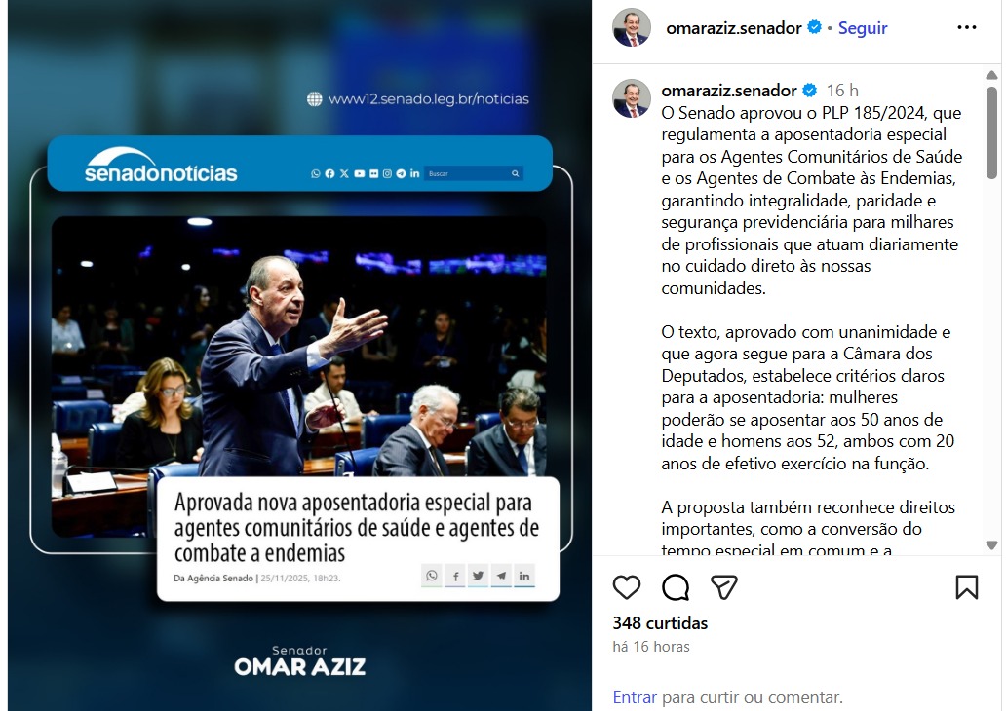Image resolution: width=1006 pixels, height=711 pixels.
Task: Click caption scrollbar up arrow
Action: [x=992, y=75]
